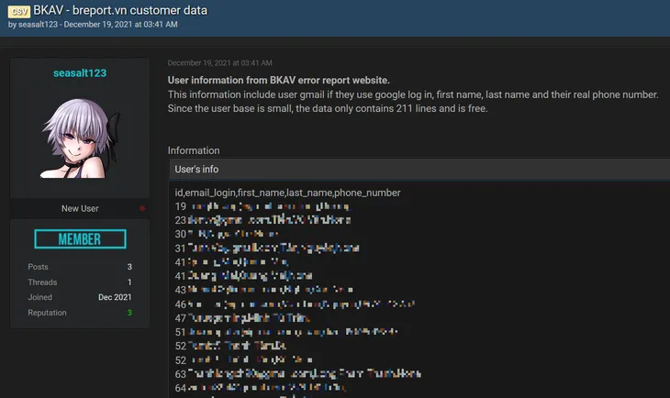Open thread title BKAV - breport.vn customer data

120,10
